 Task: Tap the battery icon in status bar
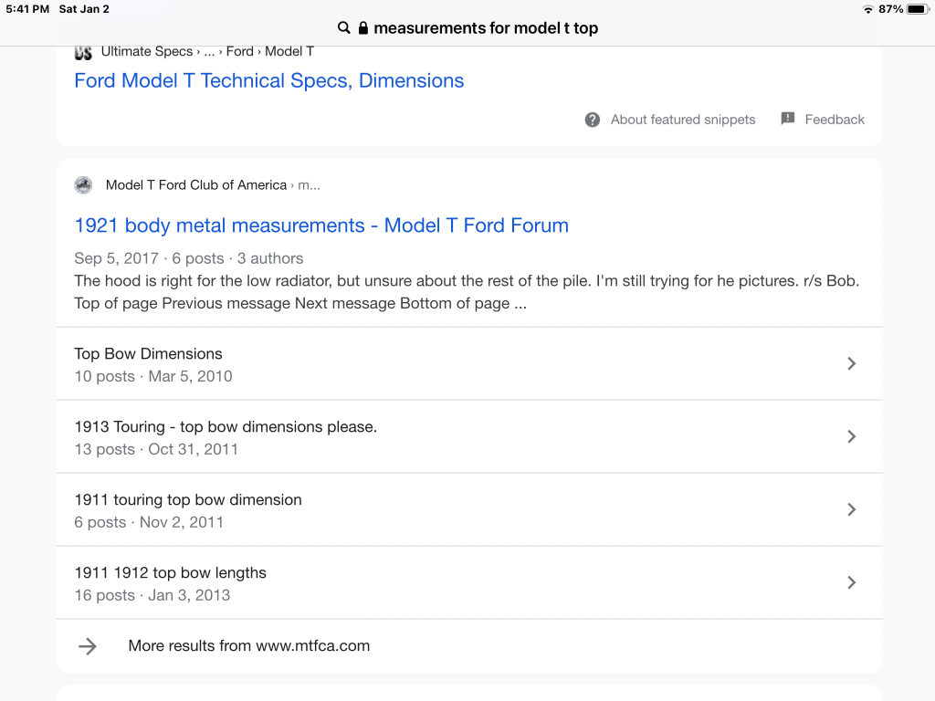[x=917, y=9]
